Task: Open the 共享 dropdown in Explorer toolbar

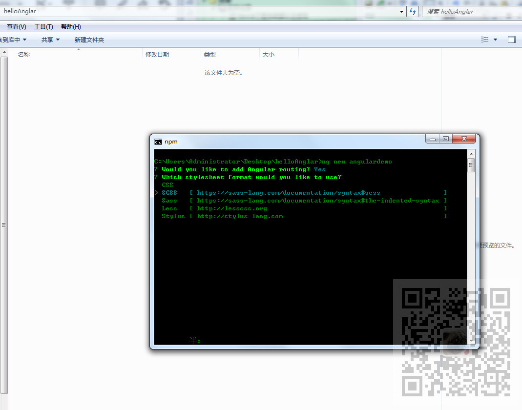Action: [x=50, y=40]
